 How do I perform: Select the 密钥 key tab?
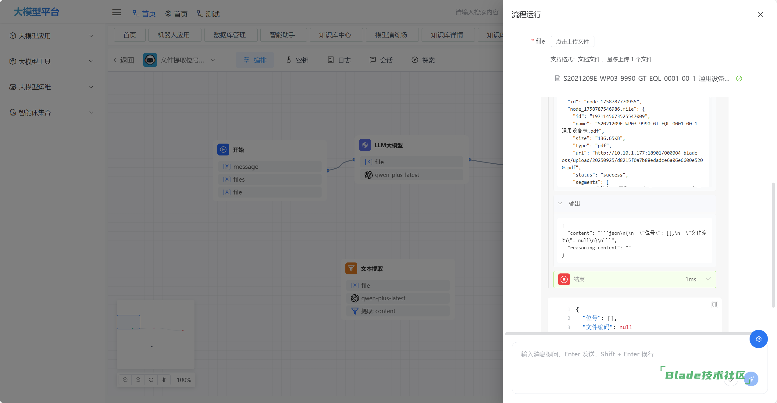(x=297, y=60)
